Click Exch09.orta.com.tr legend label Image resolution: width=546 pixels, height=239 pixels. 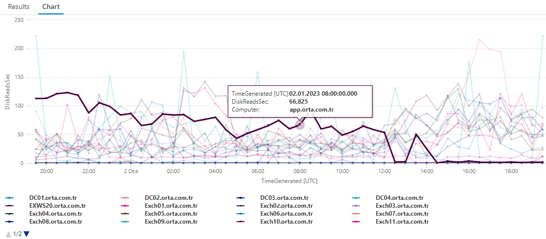(171, 221)
